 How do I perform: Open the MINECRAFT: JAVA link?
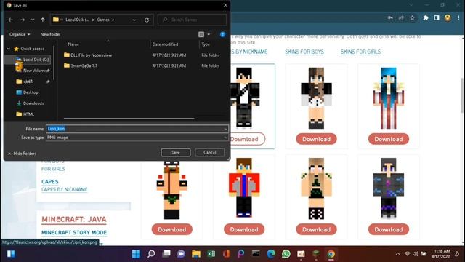(x=74, y=220)
